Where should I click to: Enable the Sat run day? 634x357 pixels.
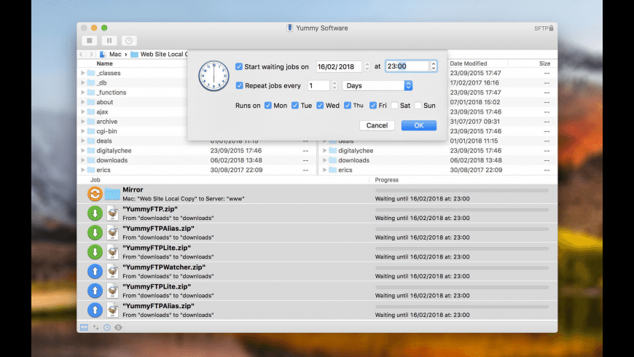coord(394,106)
